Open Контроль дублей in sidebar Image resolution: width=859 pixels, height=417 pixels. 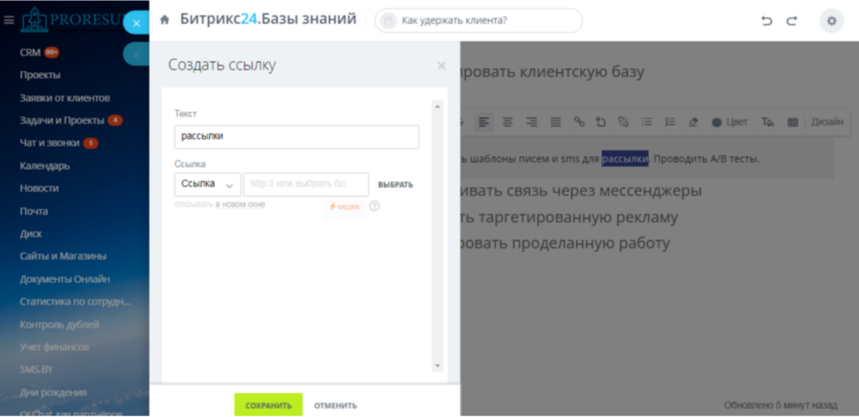(x=60, y=325)
